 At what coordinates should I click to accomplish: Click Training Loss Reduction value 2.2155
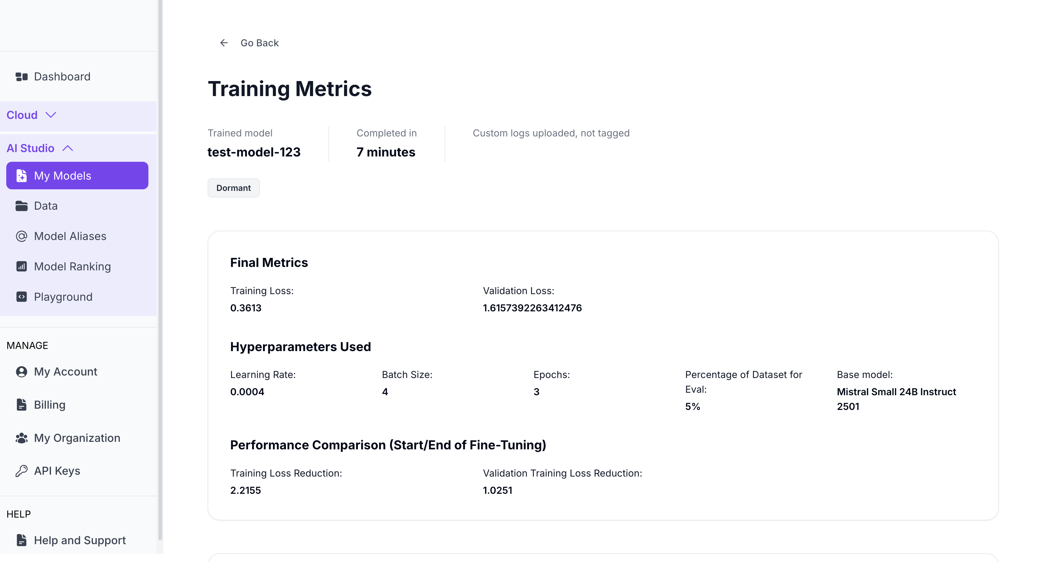[245, 490]
